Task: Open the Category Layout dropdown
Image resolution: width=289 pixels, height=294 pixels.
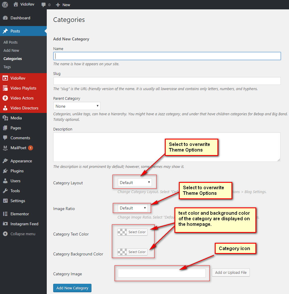Action: tap(135, 182)
